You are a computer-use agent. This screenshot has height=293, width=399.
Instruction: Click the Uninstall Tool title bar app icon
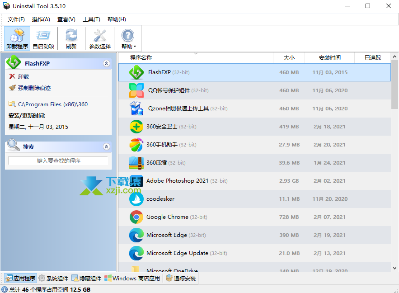coord(6,6)
